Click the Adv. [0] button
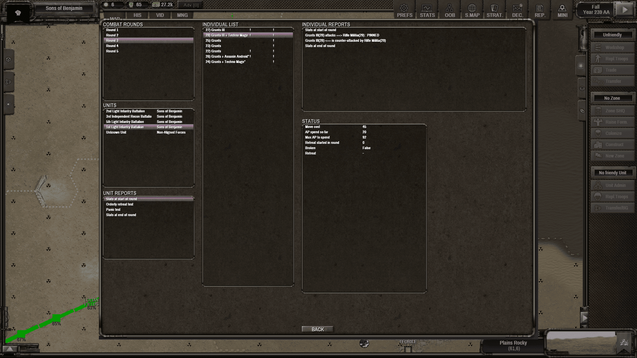This screenshot has height=358, width=637. pos(191,5)
